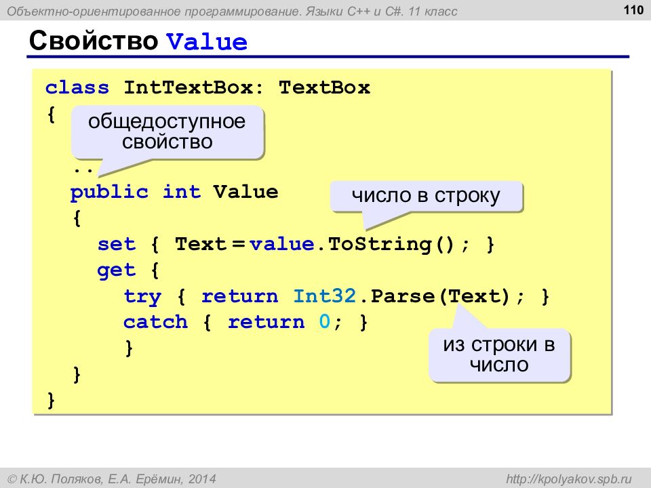The height and width of the screenshot is (488, 651).
Task: Click the 'class IntTextBox: TextBox' code line
Action: pyautogui.click(x=208, y=87)
